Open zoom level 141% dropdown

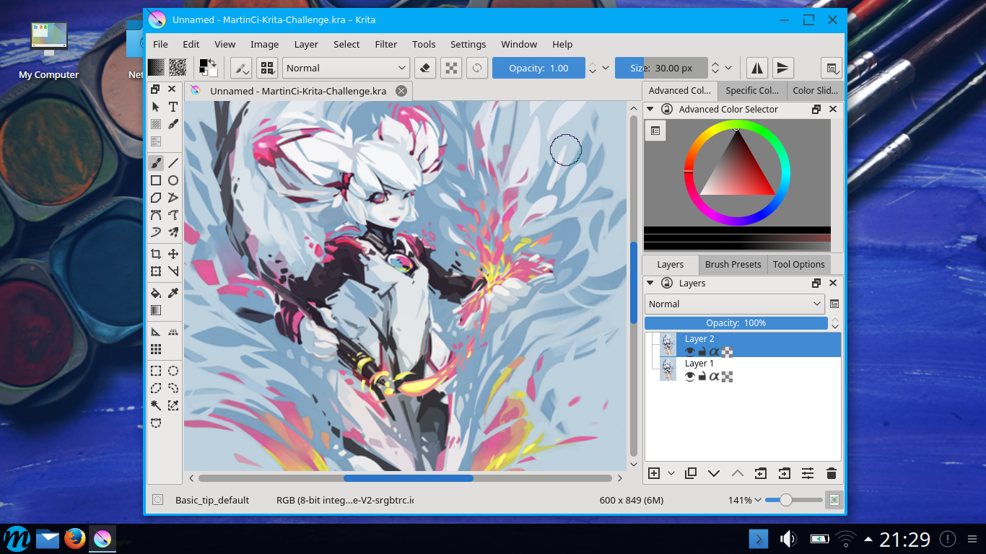click(745, 500)
